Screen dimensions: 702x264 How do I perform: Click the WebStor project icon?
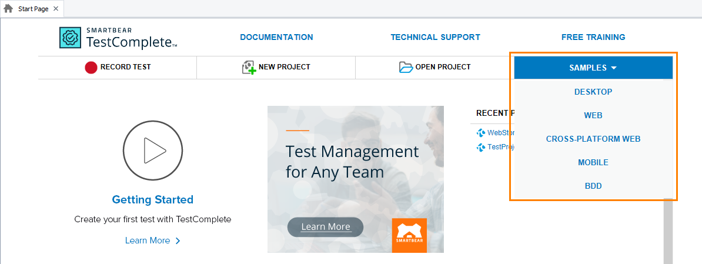[x=482, y=132]
